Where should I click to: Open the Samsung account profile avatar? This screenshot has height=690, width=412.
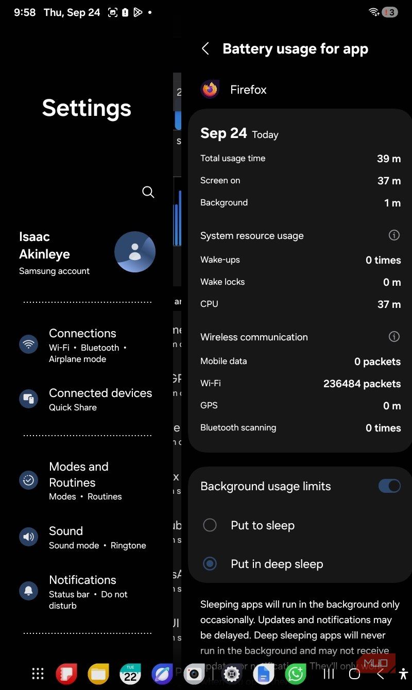[x=135, y=252]
